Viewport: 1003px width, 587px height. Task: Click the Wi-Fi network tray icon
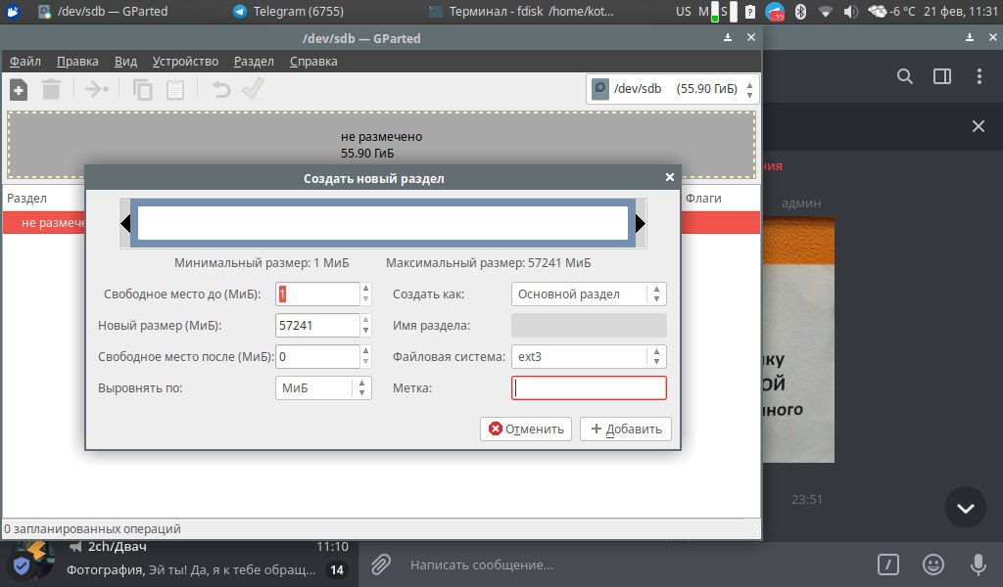click(825, 11)
